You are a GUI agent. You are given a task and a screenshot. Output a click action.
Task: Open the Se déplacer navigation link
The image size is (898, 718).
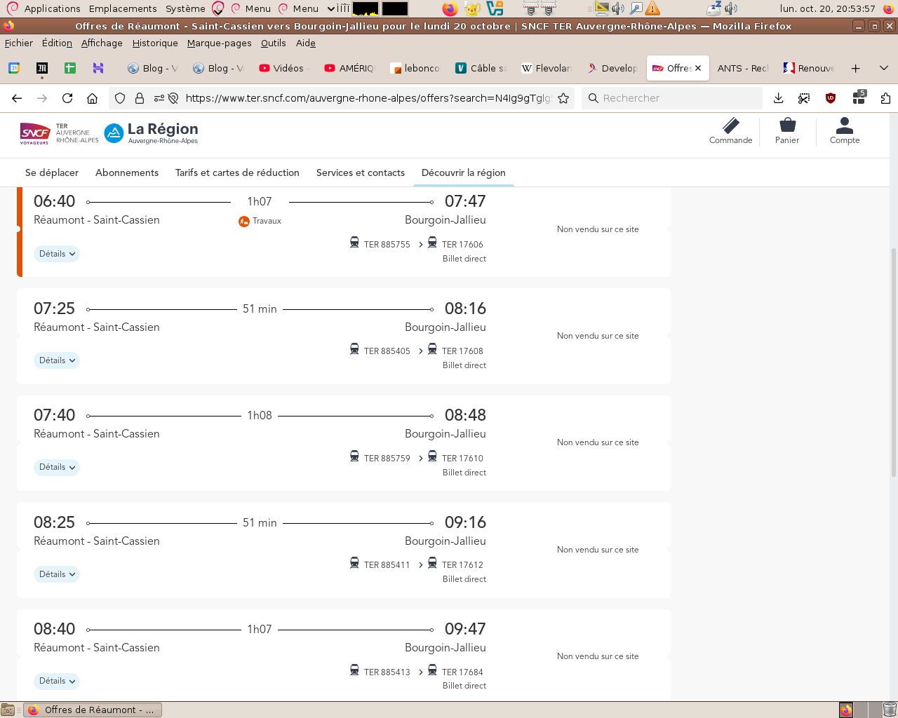52,172
